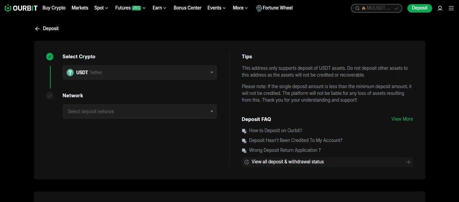Screen dimensions: 459x202
Task: Open the Select deposit network dropdown
Action: pos(140,112)
